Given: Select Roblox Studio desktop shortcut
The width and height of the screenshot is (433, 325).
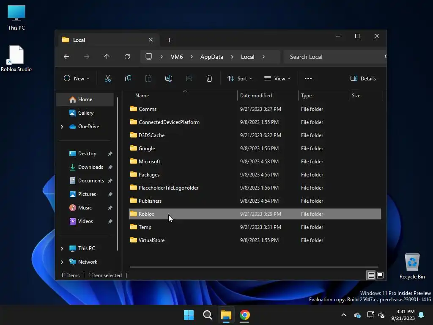Looking at the screenshot, I should (16, 58).
